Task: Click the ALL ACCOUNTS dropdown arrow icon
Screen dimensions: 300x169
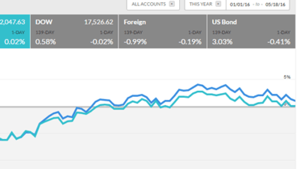Action: tap(172, 4)
